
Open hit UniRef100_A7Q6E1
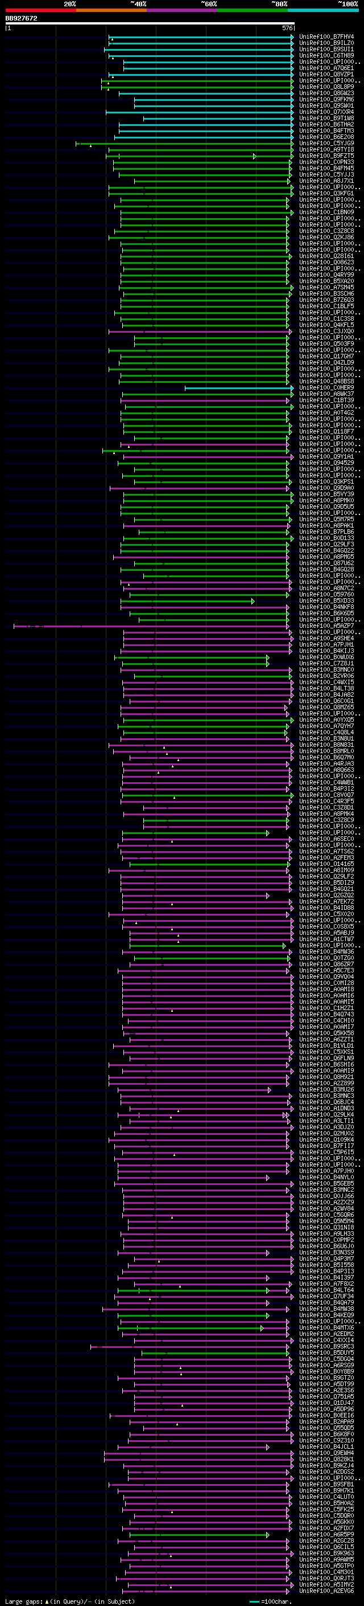point(326,68)
